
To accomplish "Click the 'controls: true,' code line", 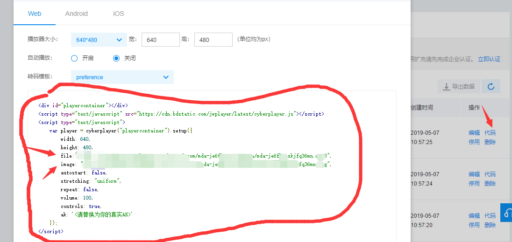I will [81, 207].
